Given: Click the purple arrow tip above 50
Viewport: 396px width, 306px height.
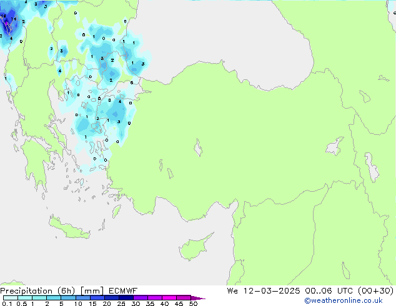Looking at the screenshot, I should 198,298.
